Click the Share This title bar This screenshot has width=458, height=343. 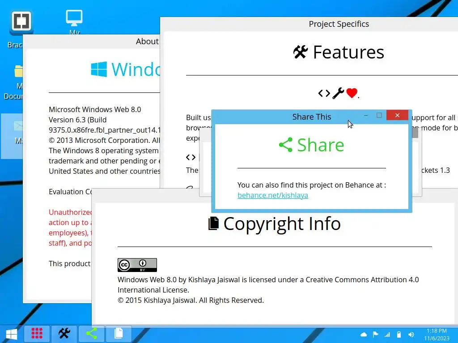pos(312,117)
